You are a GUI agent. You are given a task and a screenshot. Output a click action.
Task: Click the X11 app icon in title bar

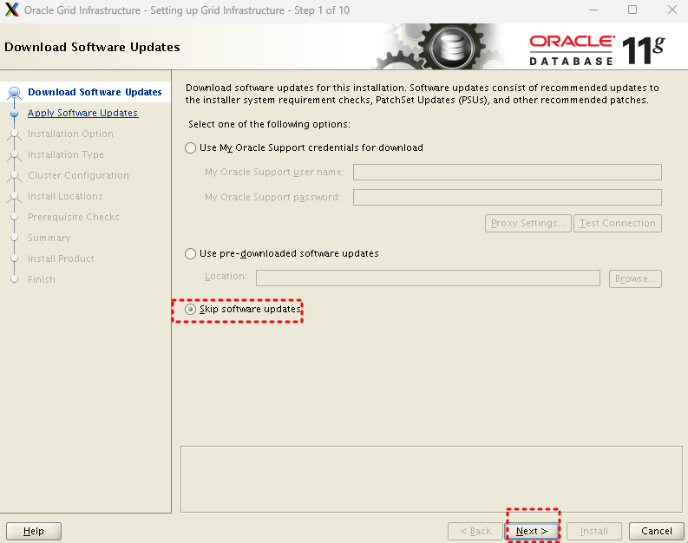(x=12, y=10)
